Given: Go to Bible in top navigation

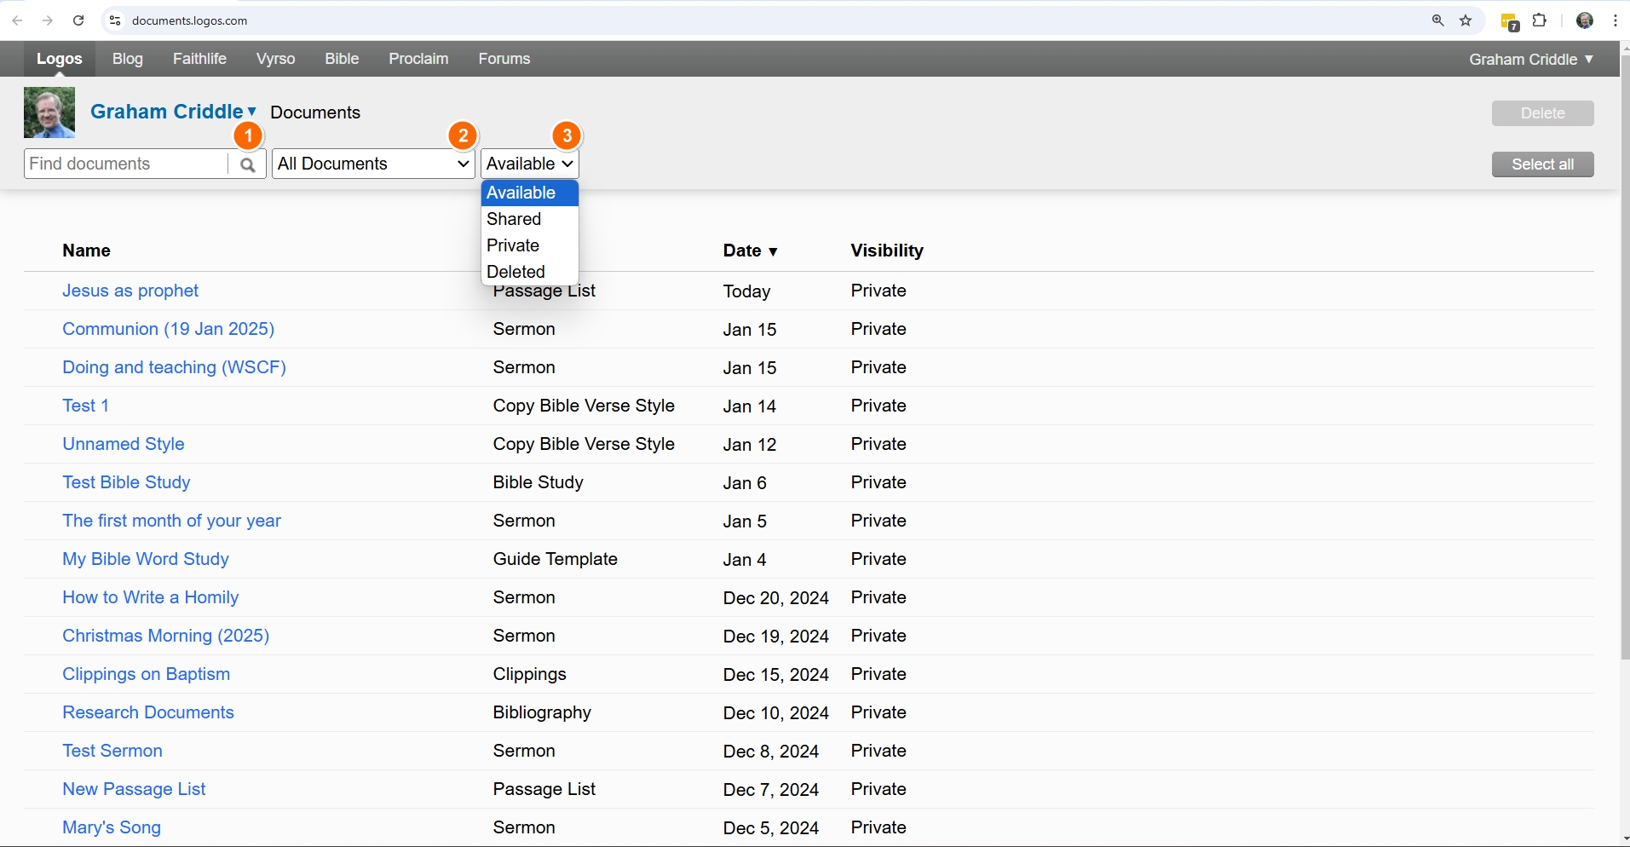Looking at the screenshot, I should coord(342,59).
